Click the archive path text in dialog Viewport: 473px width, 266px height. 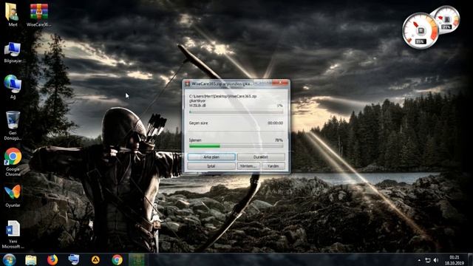(x=222, y=96)
